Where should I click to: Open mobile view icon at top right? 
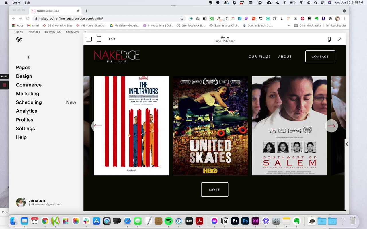pos(329,39)
